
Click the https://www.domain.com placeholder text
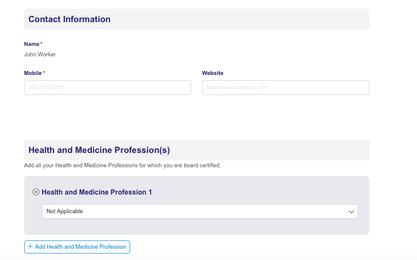pyautogui.click(x=237, y=88)
